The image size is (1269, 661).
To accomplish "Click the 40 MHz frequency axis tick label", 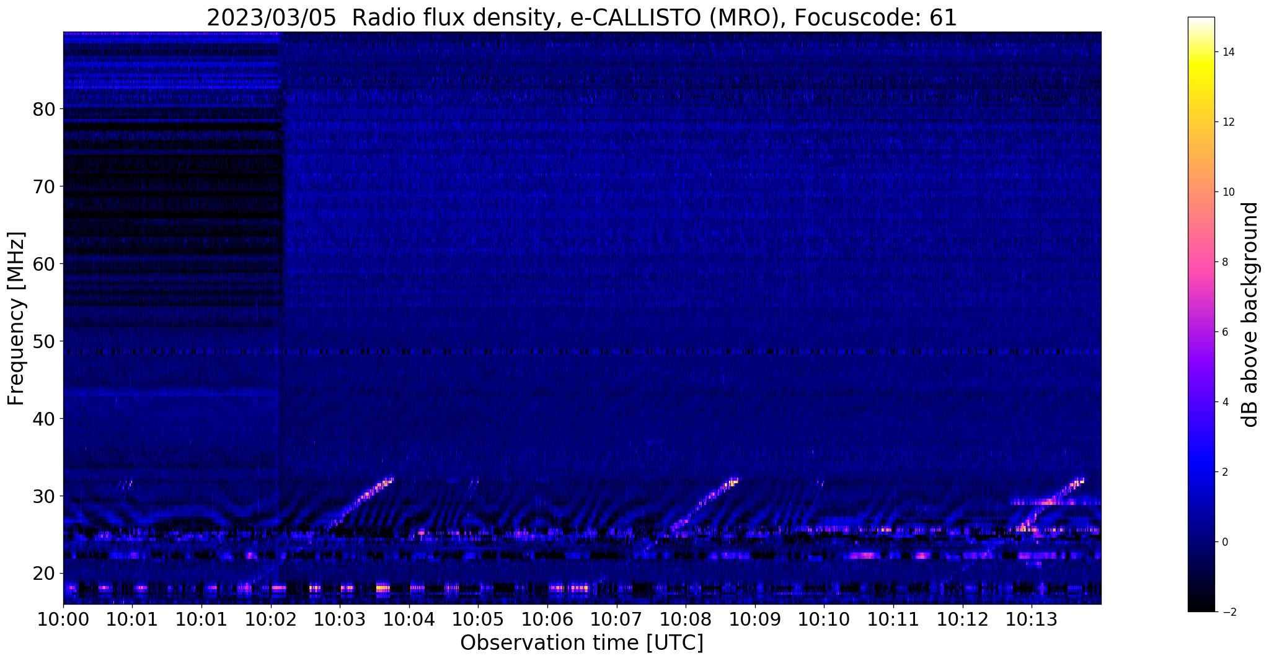I will coord(43,418).
